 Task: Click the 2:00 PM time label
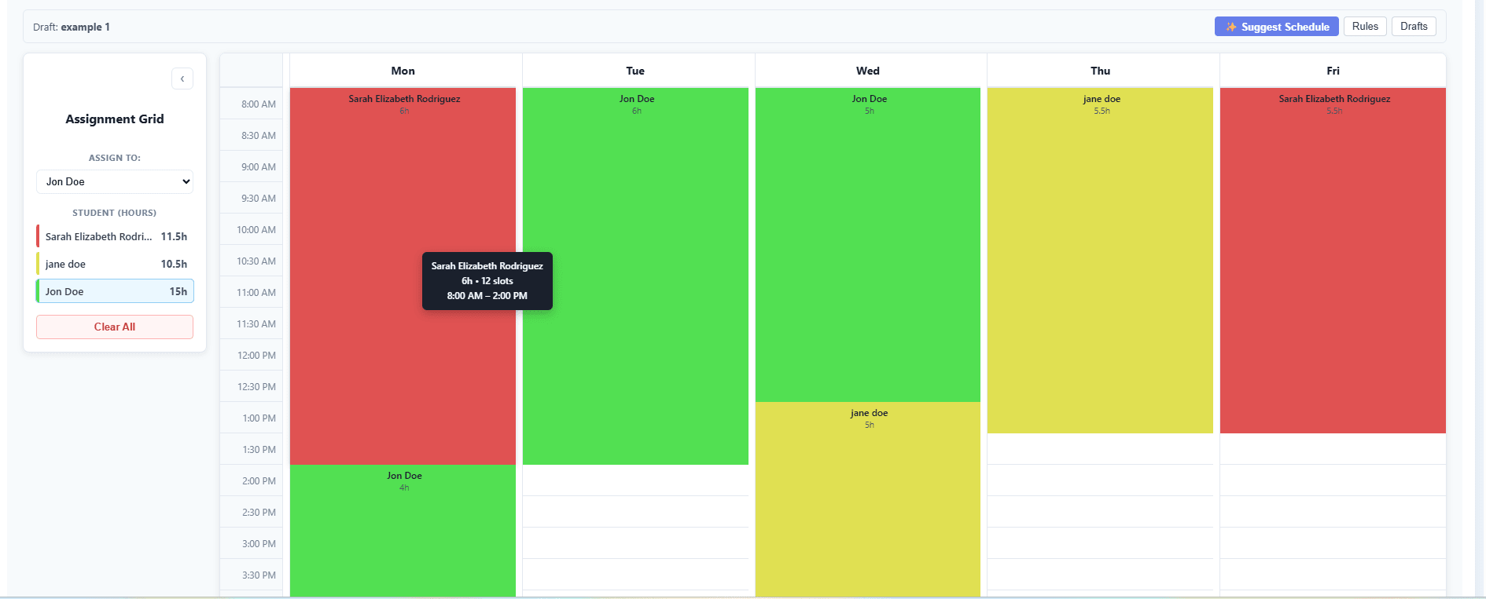click(259, 481)
